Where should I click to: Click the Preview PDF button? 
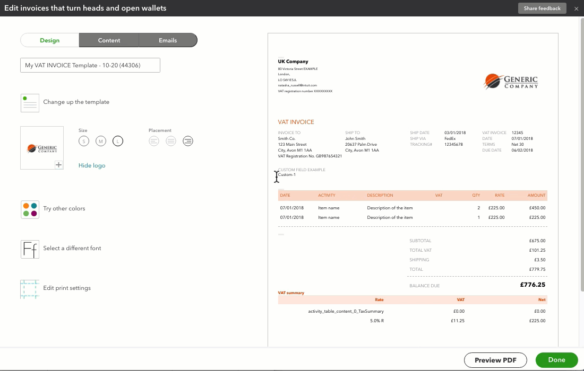click(x=495, y=360)
